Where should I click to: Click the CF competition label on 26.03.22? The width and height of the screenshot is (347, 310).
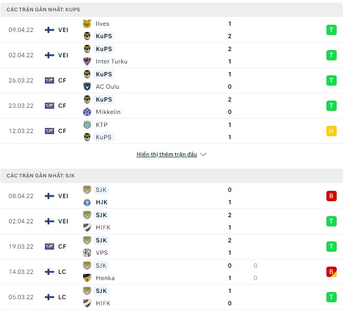pos(62,80)
